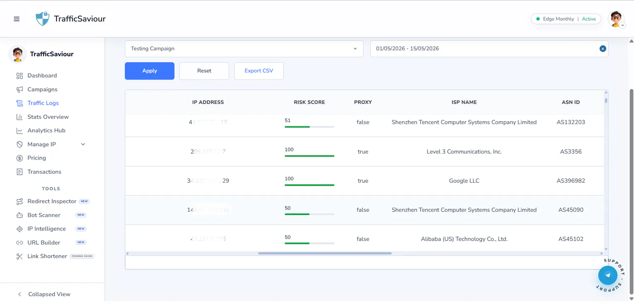Click the TrafficSaviour shield logo
The height and width of the screenshot is (304, 634).
[x=42, y=19]
